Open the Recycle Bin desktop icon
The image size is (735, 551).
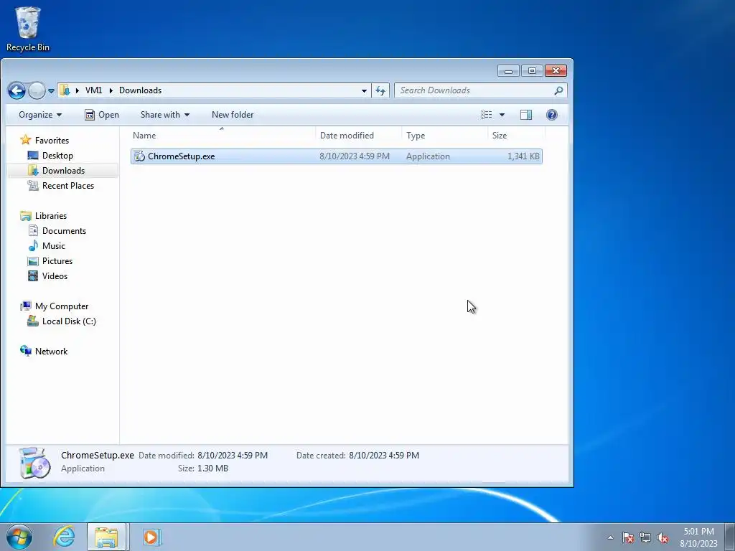point(28,29)
